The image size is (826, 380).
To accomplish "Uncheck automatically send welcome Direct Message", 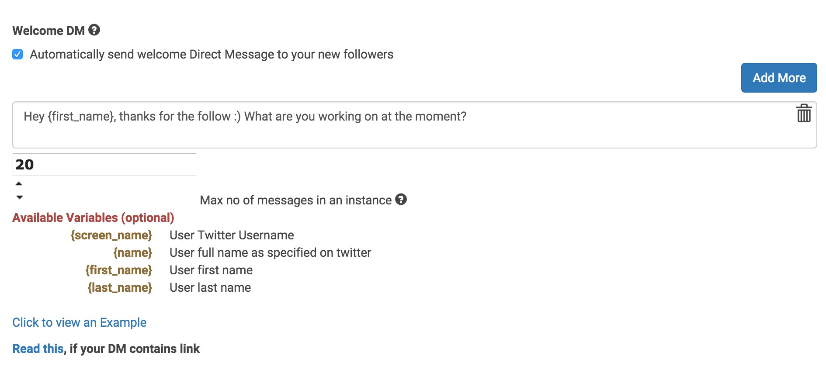I will (x=17, y=54).
